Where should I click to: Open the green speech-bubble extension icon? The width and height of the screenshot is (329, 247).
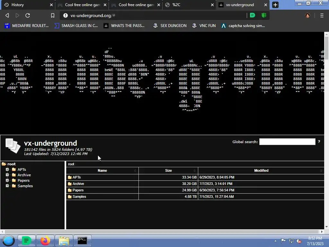[x=253, y=15]
